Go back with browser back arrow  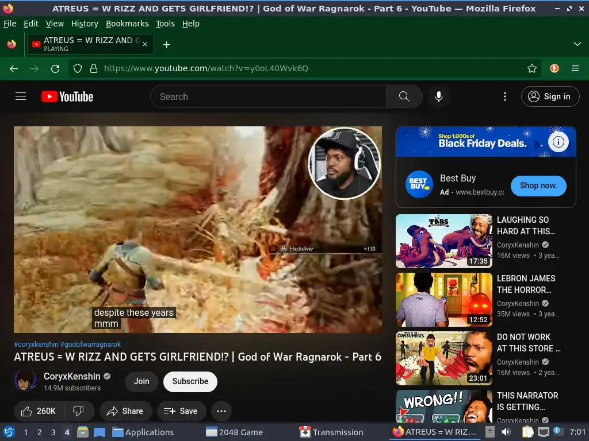(x=14, y=68)
